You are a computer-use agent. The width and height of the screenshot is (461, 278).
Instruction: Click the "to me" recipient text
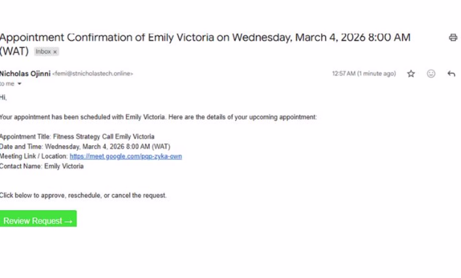coord(7,83)
